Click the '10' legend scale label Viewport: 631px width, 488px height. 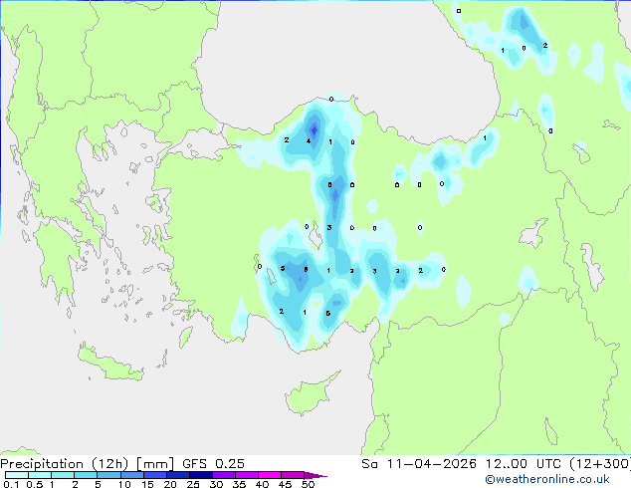pyautogui.click(x=124, y=484)
